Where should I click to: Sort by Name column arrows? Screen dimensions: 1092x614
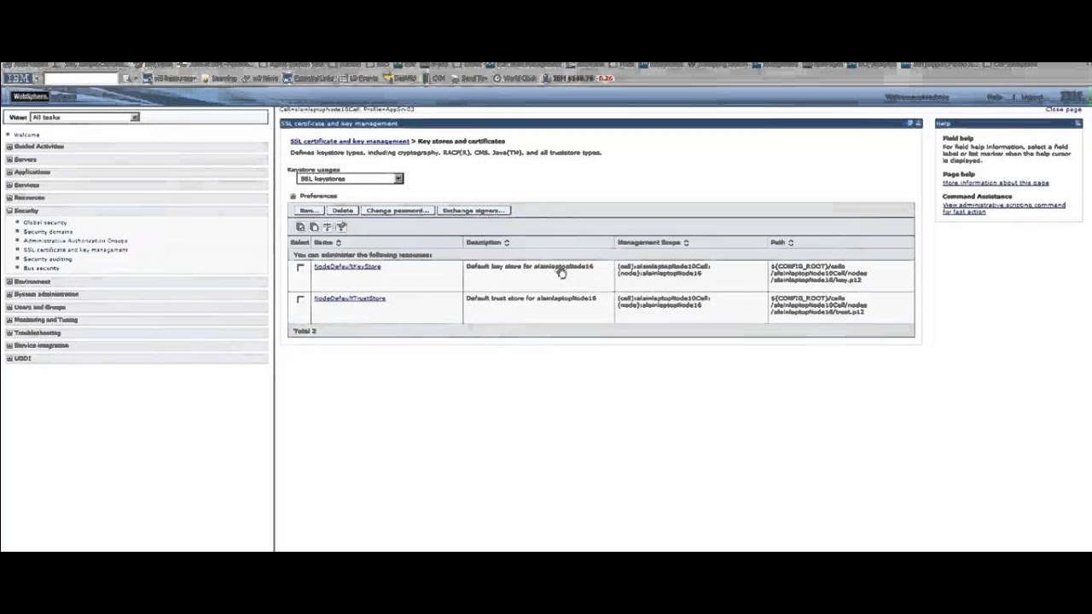pos(338,243)
